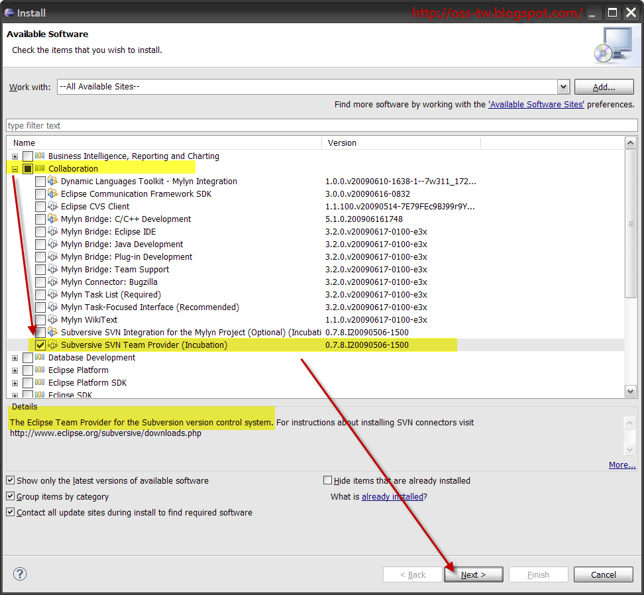644x595 pixels.
Task: Click Business Intelligence category icon
Action: click(x=40, y=156)
